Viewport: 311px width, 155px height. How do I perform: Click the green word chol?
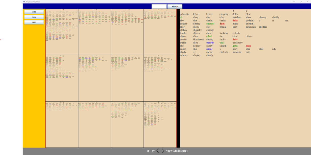click(x=222, y=43)
